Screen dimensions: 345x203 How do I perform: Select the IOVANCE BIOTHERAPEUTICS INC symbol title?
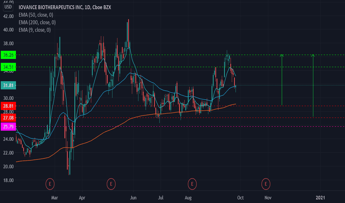(65, 7)
